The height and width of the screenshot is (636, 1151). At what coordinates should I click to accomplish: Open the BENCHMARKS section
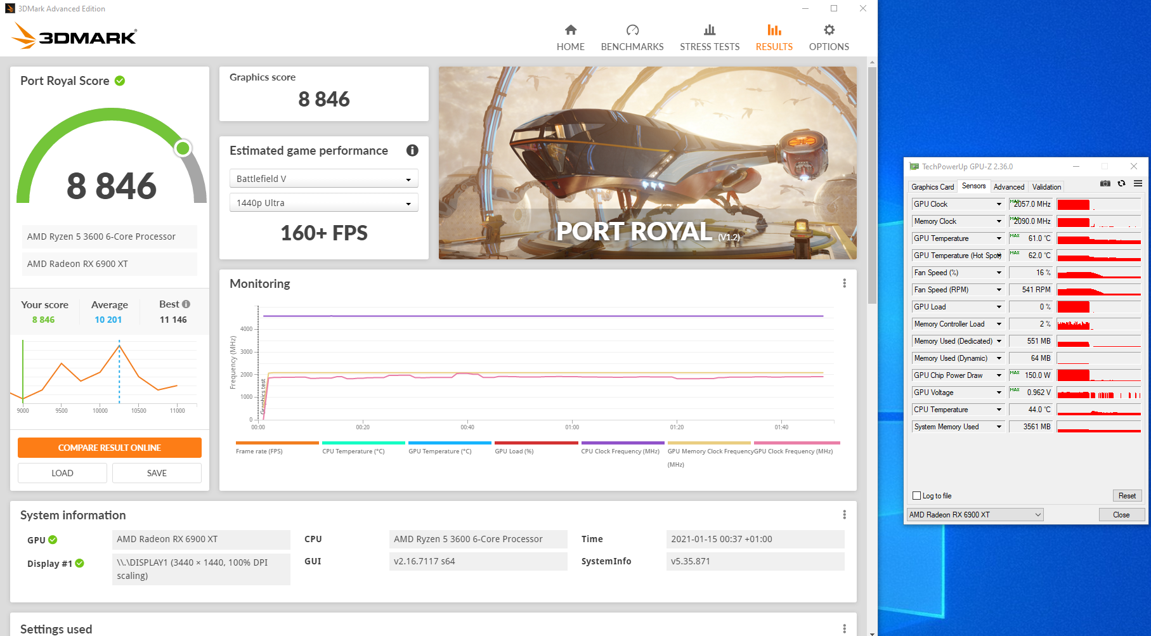(632, 38)
